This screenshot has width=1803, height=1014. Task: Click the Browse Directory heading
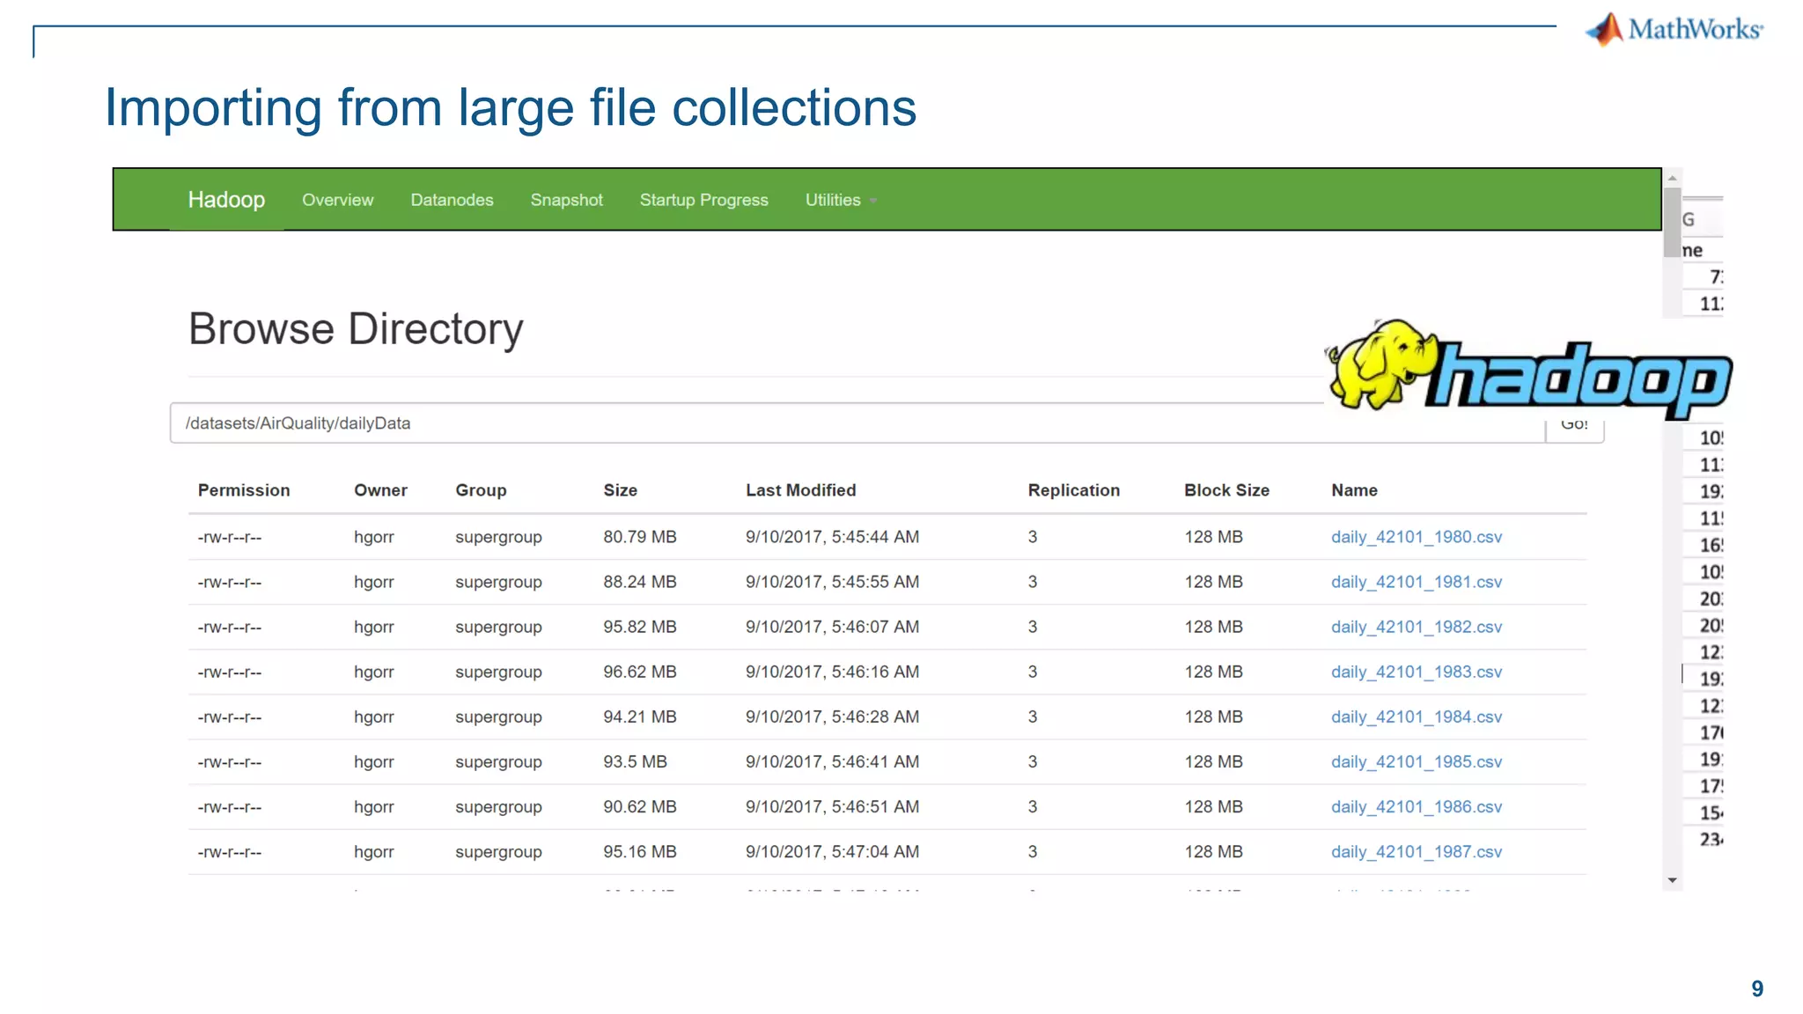tap(356, 329)
